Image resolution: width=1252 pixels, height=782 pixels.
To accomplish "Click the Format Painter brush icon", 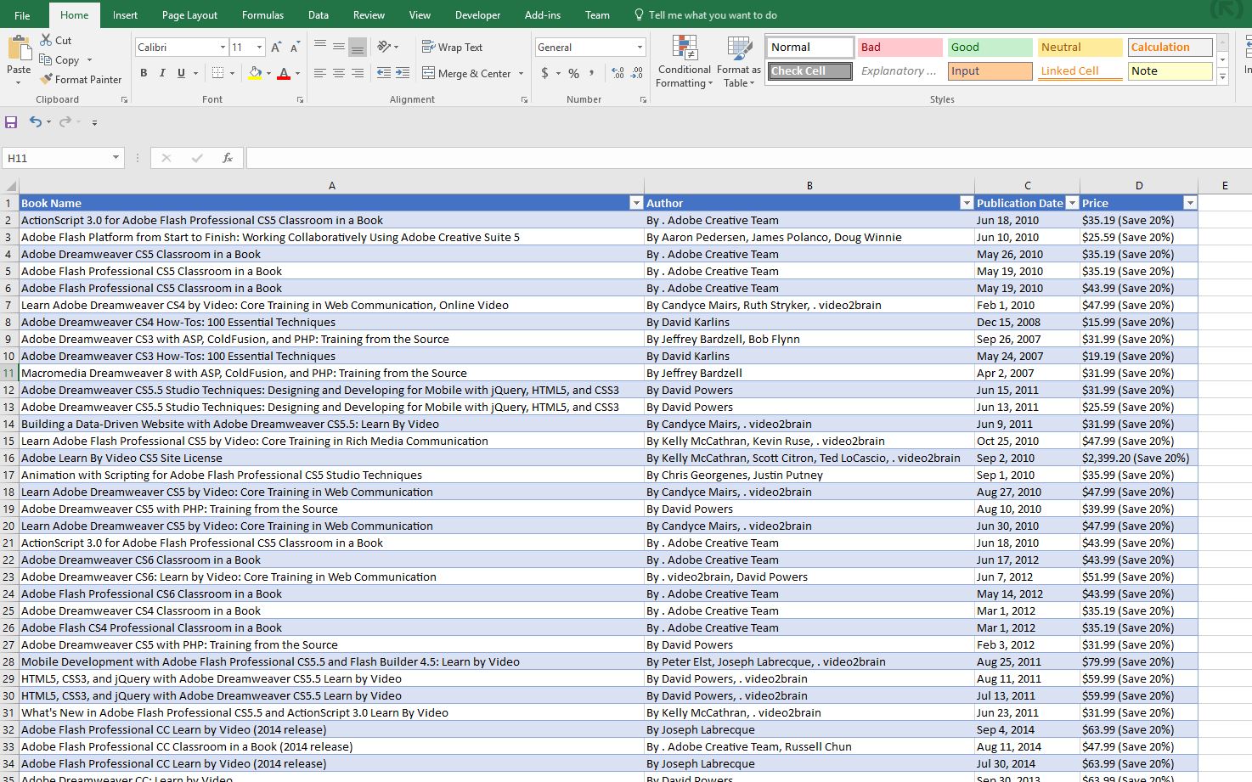I will click(x=47, y=79).
